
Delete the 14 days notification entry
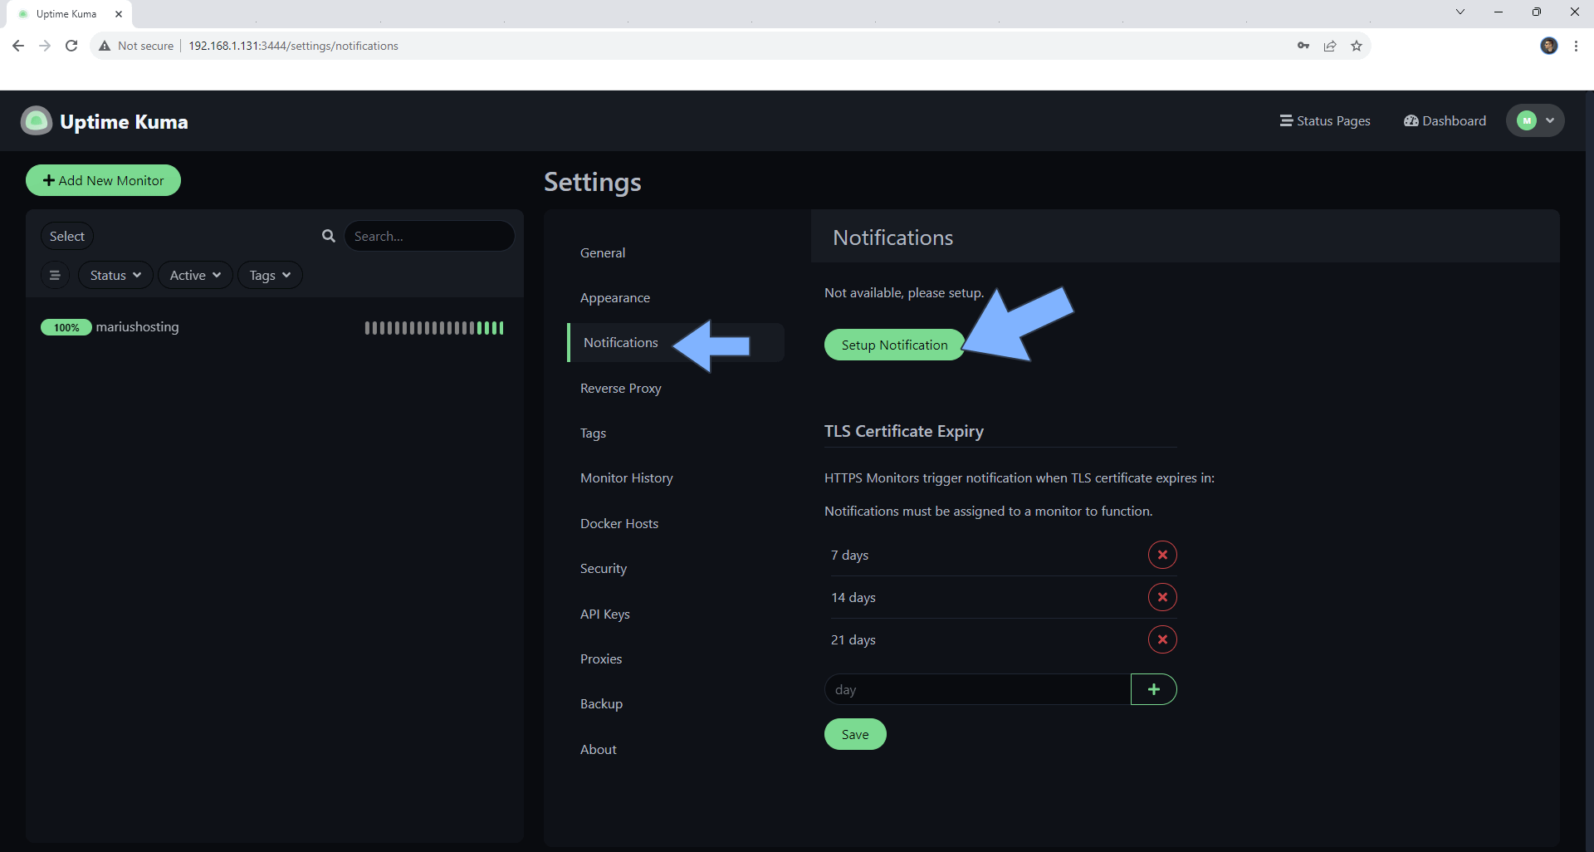pyautogui.click(x=1161, y=597)
